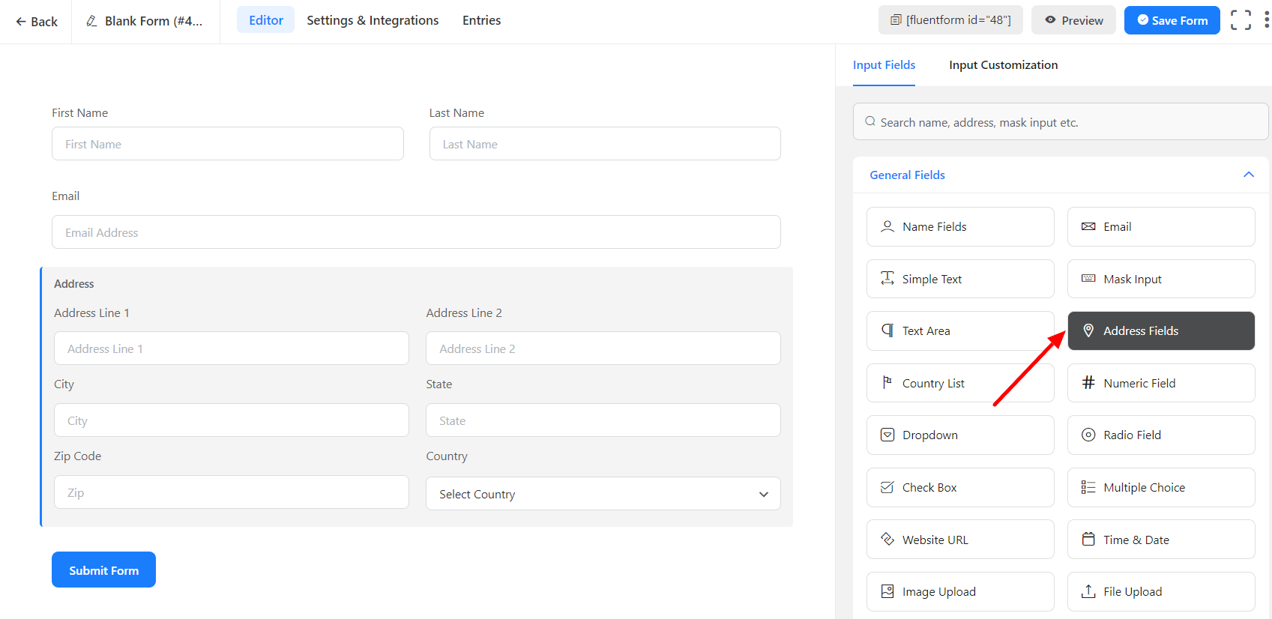Image resolution: width=1272 pixels, height=619 pixels.
Task: Click the Preview button
Action: pos(1073,20)
